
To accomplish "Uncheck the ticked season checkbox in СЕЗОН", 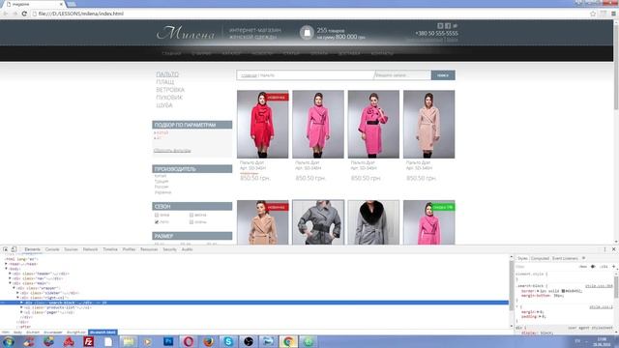I will (x=157, y=222).
